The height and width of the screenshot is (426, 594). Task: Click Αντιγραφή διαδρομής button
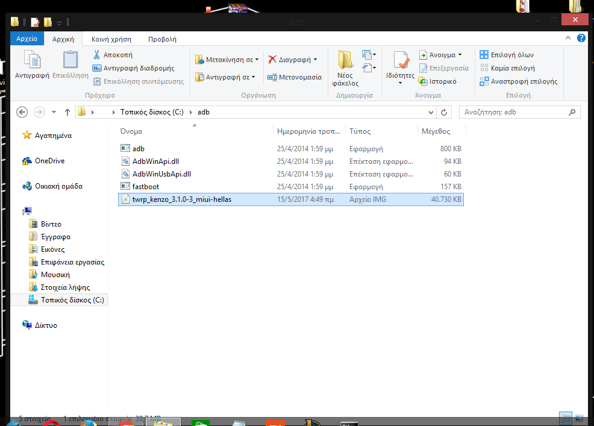133,68
